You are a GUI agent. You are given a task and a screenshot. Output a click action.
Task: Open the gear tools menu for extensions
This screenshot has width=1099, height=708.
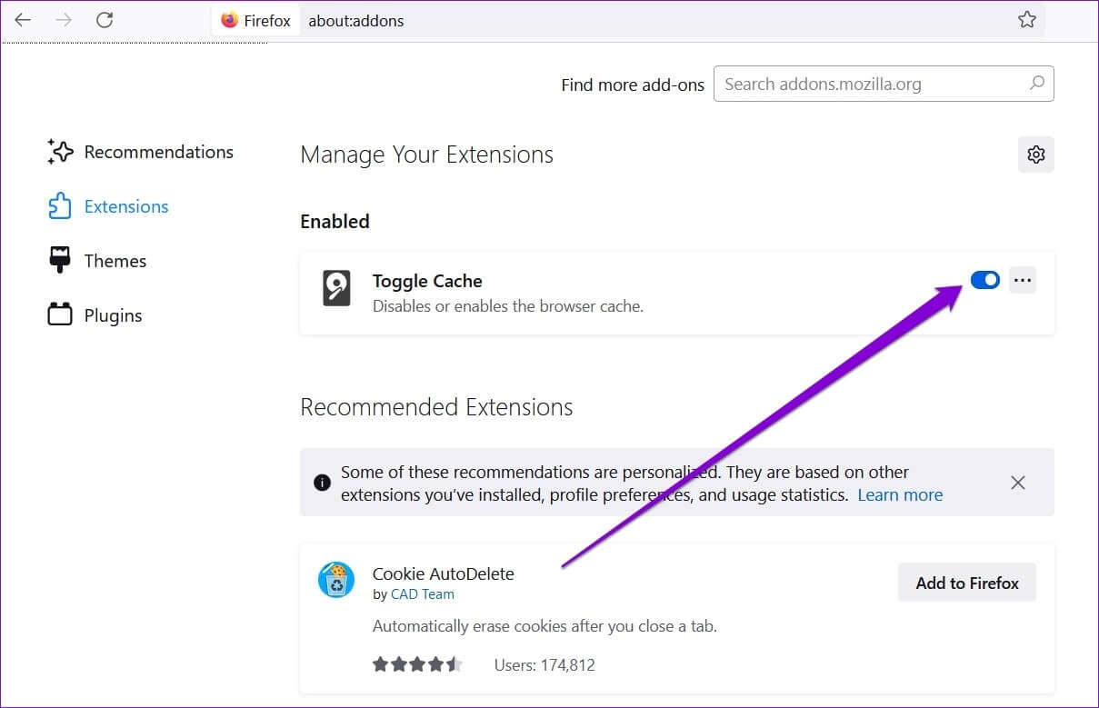(x=1036, y=155)
